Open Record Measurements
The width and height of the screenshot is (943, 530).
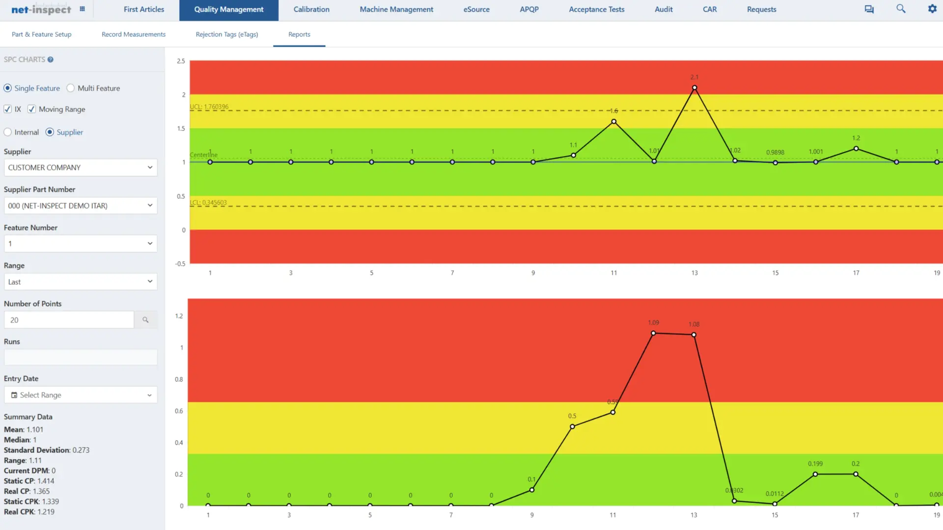pyautogui.click(x=133, y=34)
